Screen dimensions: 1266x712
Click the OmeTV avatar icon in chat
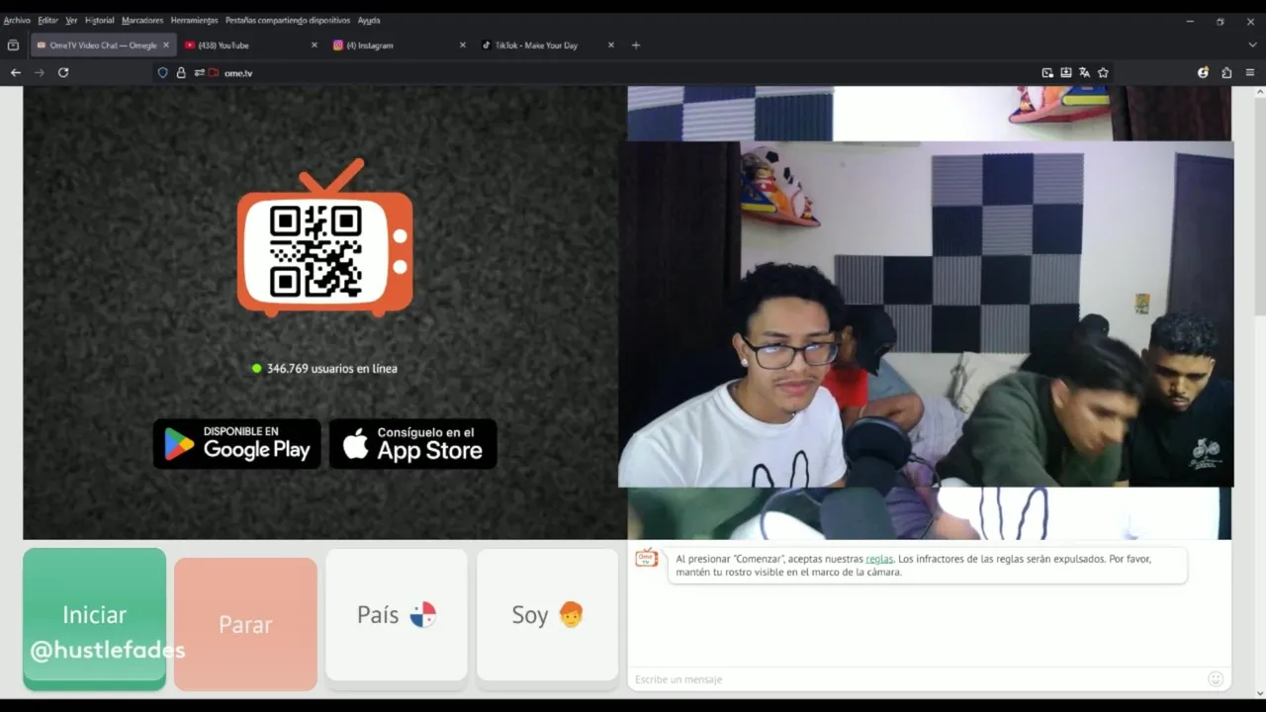click(647, 558)
